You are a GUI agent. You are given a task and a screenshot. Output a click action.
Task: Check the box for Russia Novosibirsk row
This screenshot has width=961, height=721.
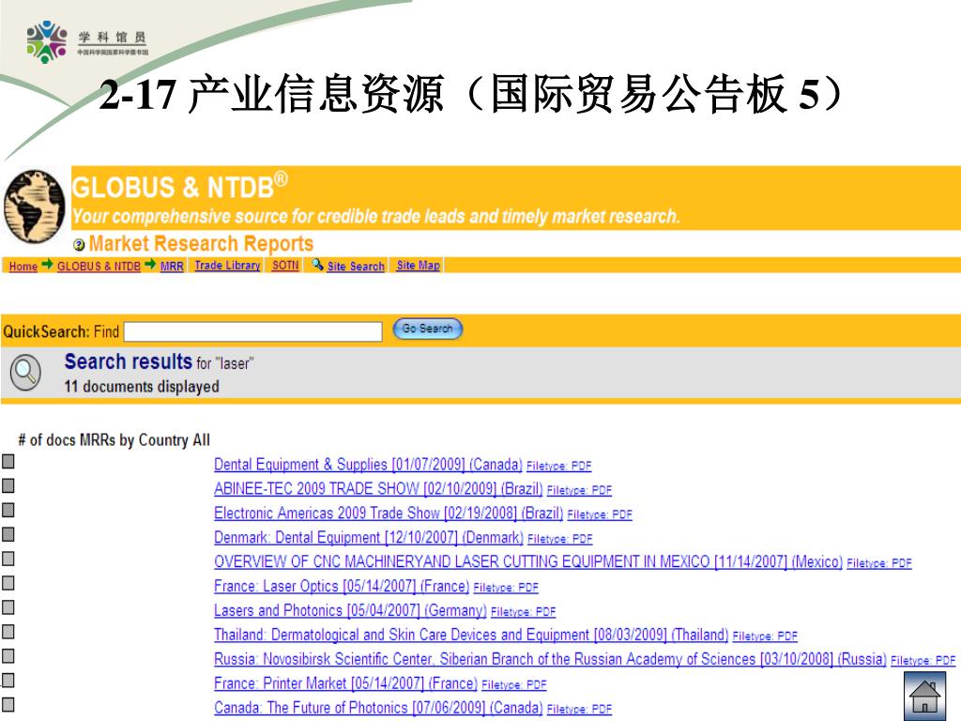[8, 656]
